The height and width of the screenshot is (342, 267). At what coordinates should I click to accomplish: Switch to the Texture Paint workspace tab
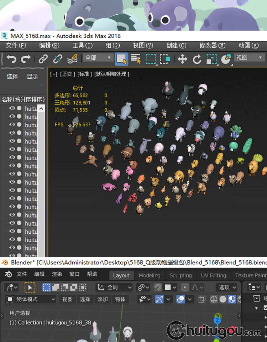click(x=250, y=275)
